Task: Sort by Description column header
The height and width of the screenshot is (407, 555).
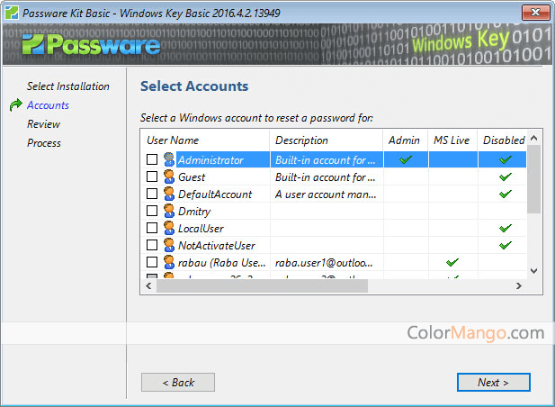Action: coord(326,140)
